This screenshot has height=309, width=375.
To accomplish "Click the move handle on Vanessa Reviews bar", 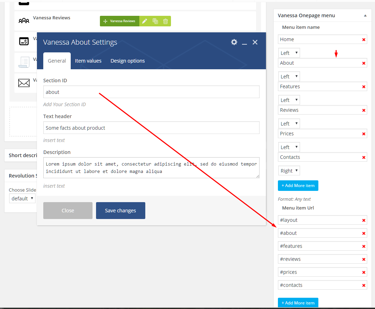I will 105,21.
